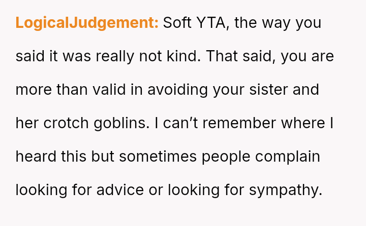The height and width of the screenshot is (226, 366).
Task: Click the word "heard" in the comment
Action: pyautogui.click(x=35, y=157)
